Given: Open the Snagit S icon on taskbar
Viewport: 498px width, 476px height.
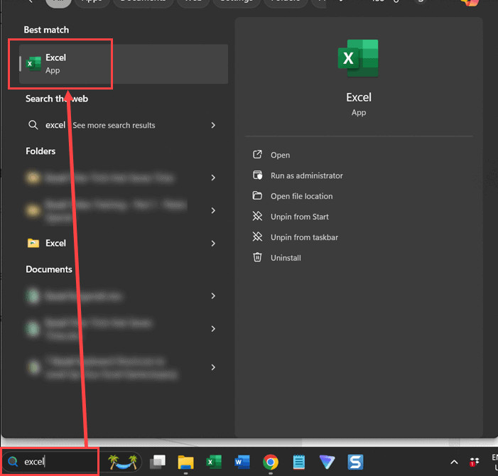Looking at the screenshot, I should (355, 462).
